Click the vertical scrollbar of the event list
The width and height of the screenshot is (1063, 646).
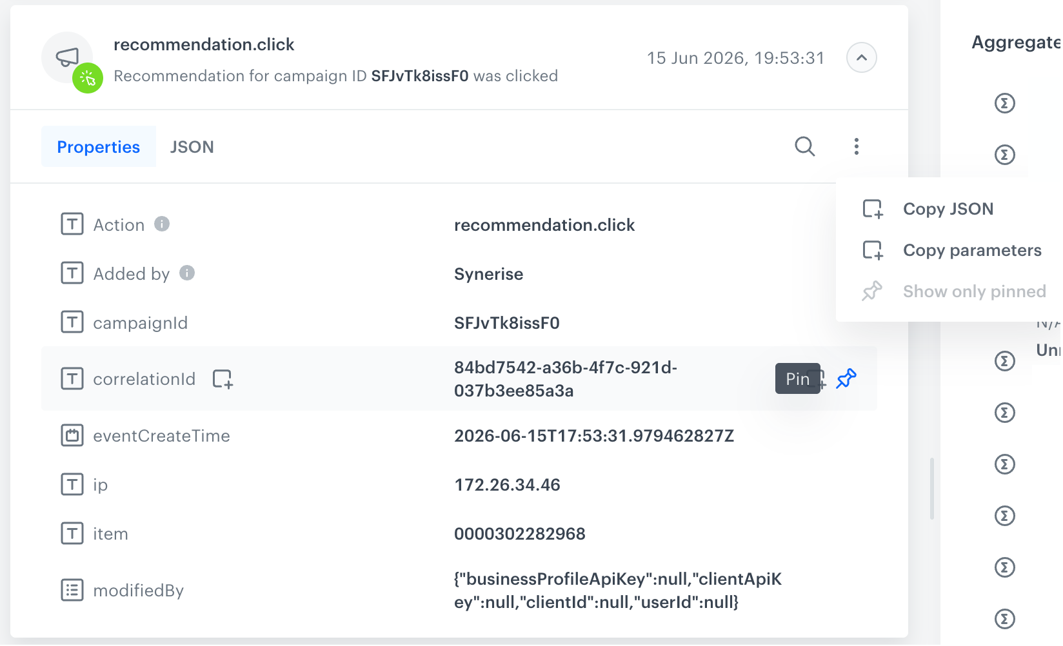click(931, 489)
